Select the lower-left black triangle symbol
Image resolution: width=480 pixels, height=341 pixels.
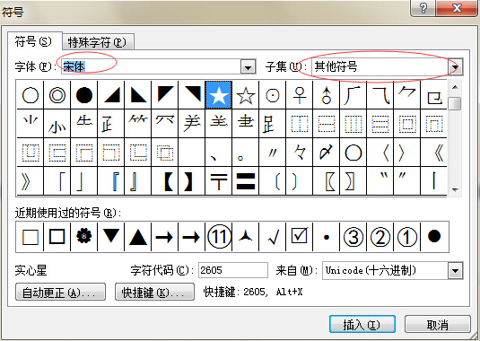click(x=138, y=95)
